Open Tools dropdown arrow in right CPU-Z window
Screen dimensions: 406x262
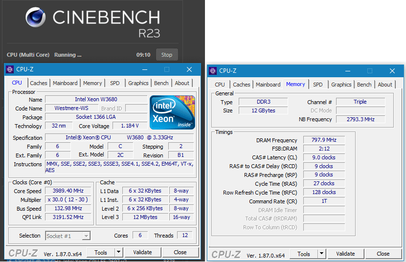click(321, 254)
